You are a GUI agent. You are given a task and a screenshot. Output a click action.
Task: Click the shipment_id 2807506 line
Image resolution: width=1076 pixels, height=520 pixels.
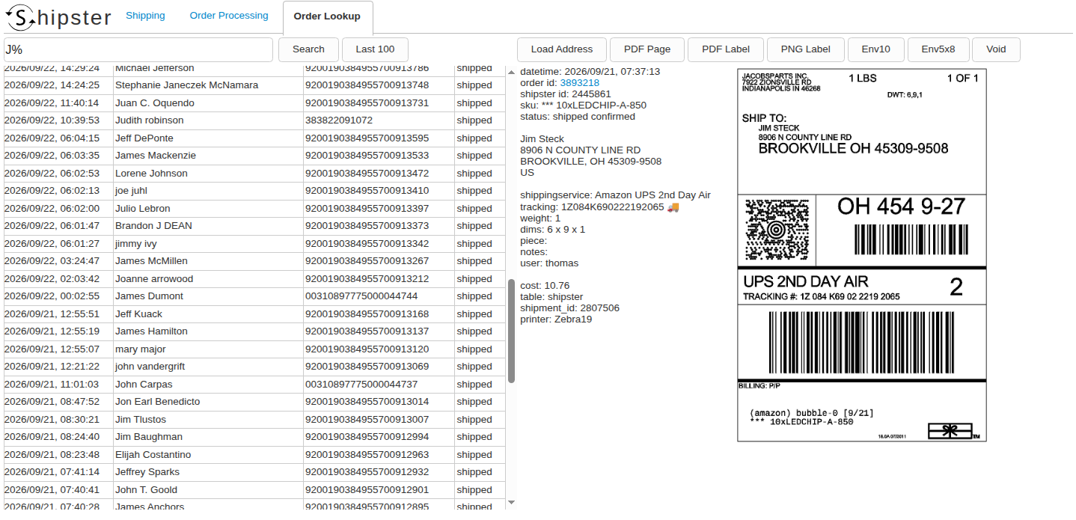(569, 308)
